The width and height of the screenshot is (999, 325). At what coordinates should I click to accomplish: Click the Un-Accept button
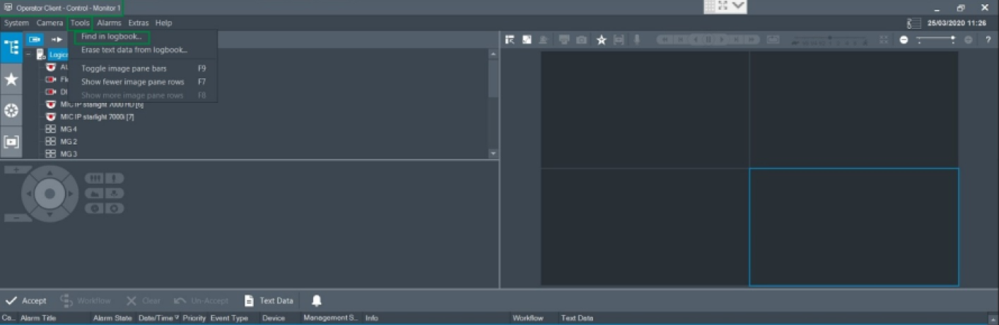[201, 300]
